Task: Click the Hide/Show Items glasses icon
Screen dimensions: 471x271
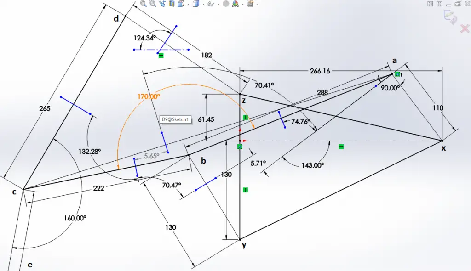Action: [211, 5]
